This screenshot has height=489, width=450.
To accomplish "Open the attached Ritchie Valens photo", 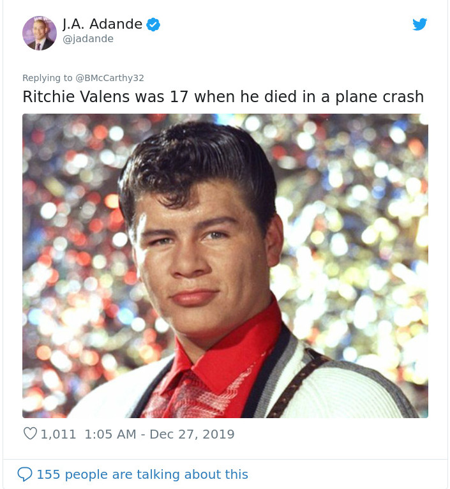I will (225, 266).
